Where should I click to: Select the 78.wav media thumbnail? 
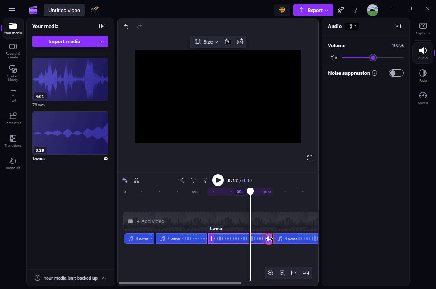(70, 79)
